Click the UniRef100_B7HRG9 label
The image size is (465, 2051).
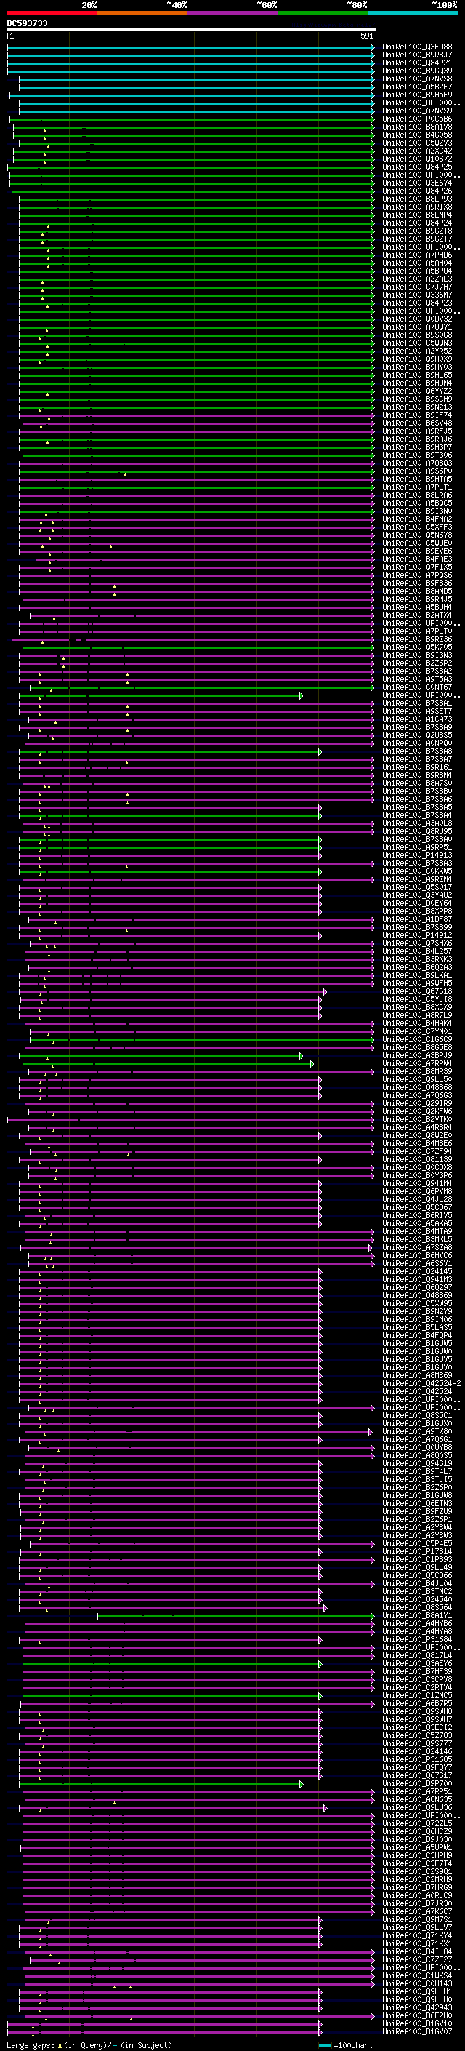[417, 1888]
